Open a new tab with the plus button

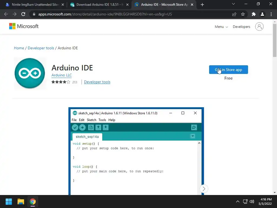point(202,5)
